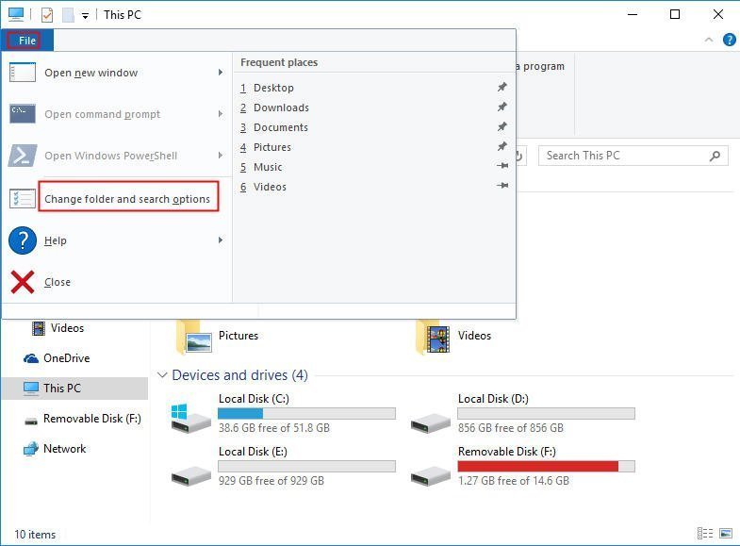Click Local Disk (C:) usage bar
This screenshot has width=740, height=546.
(306, 414)
